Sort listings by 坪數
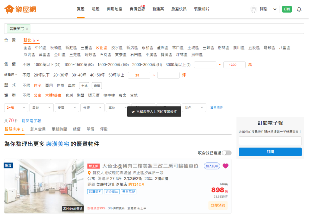 click(104, 129)
